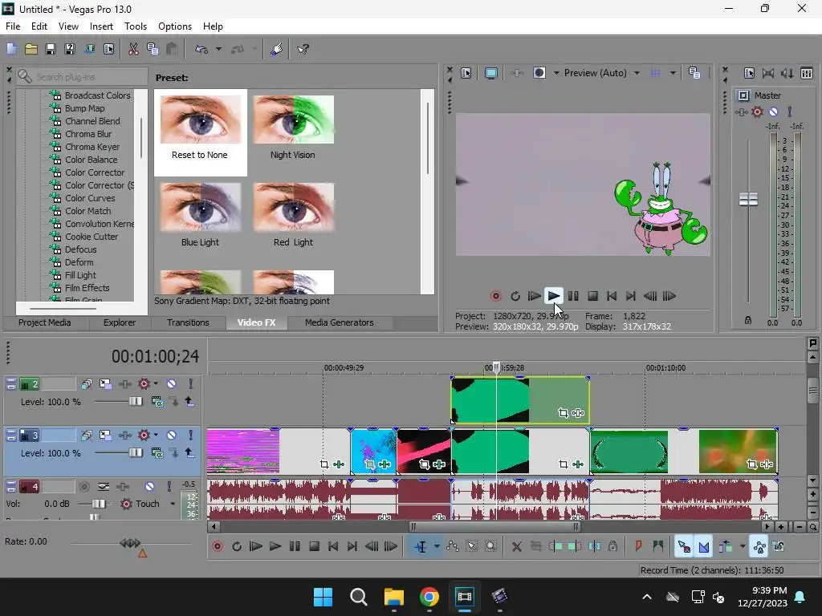Solo video track 2 exclamation button
Viewport: 822px width, 616px height.
[x=191, y=384]
